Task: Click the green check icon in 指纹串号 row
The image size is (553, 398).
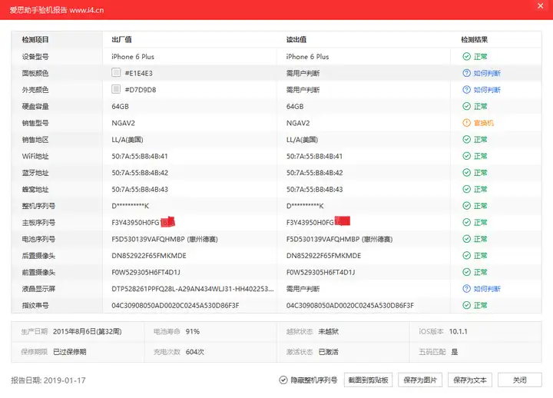Action: 466,305
